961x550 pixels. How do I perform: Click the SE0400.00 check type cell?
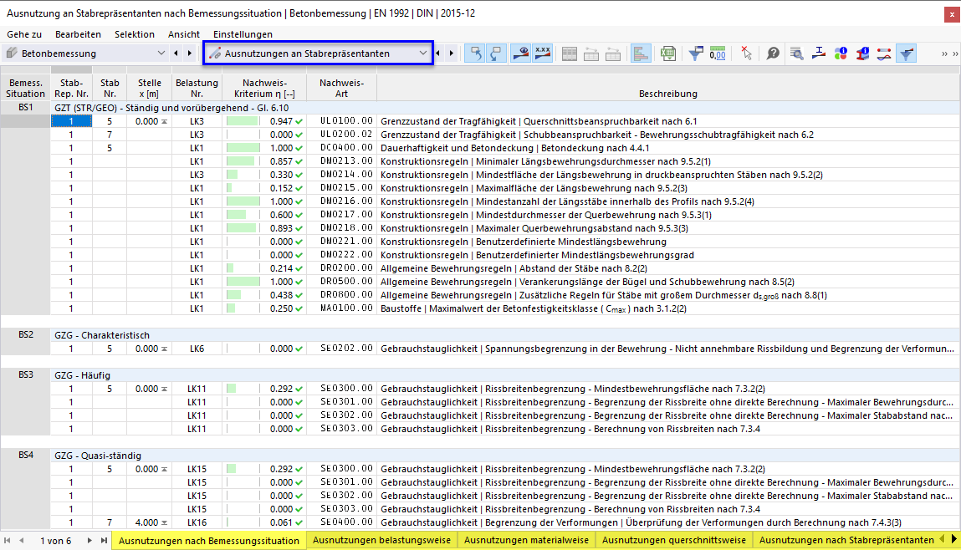(341, 522)
